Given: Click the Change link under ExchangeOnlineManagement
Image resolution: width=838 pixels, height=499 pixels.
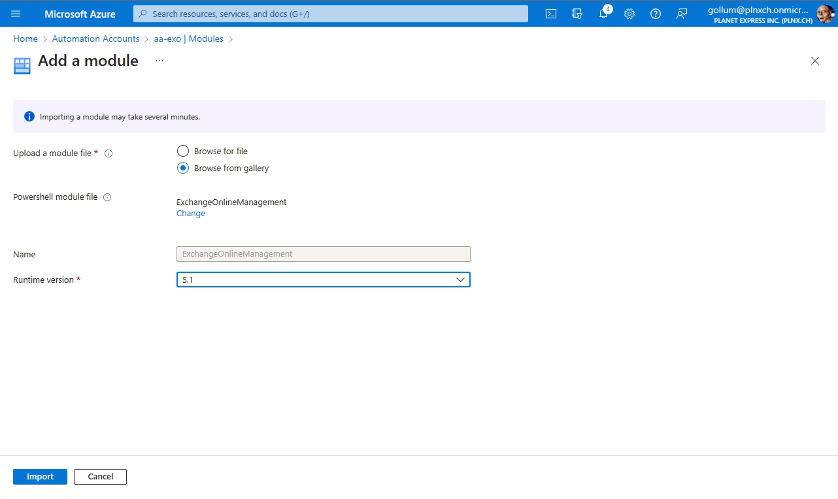Looking at the screenshot, I should 190,213.
